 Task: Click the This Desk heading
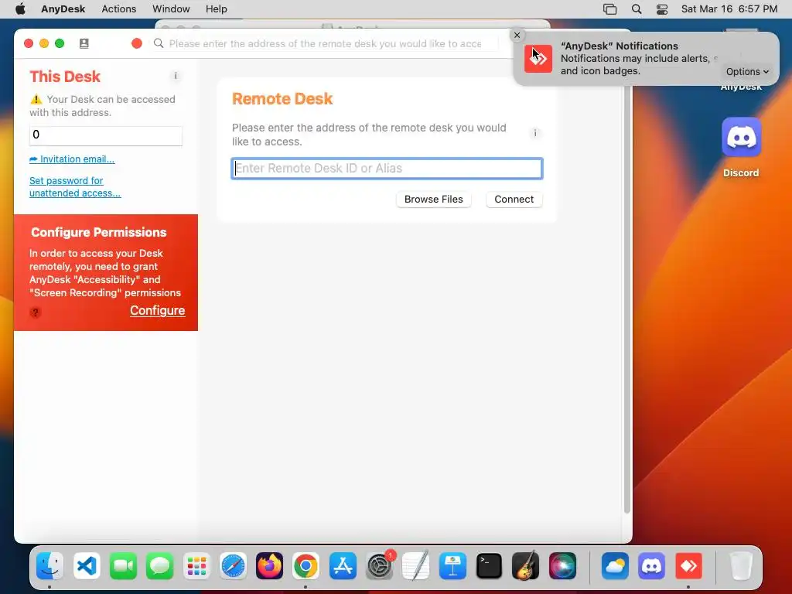(65, 77)
